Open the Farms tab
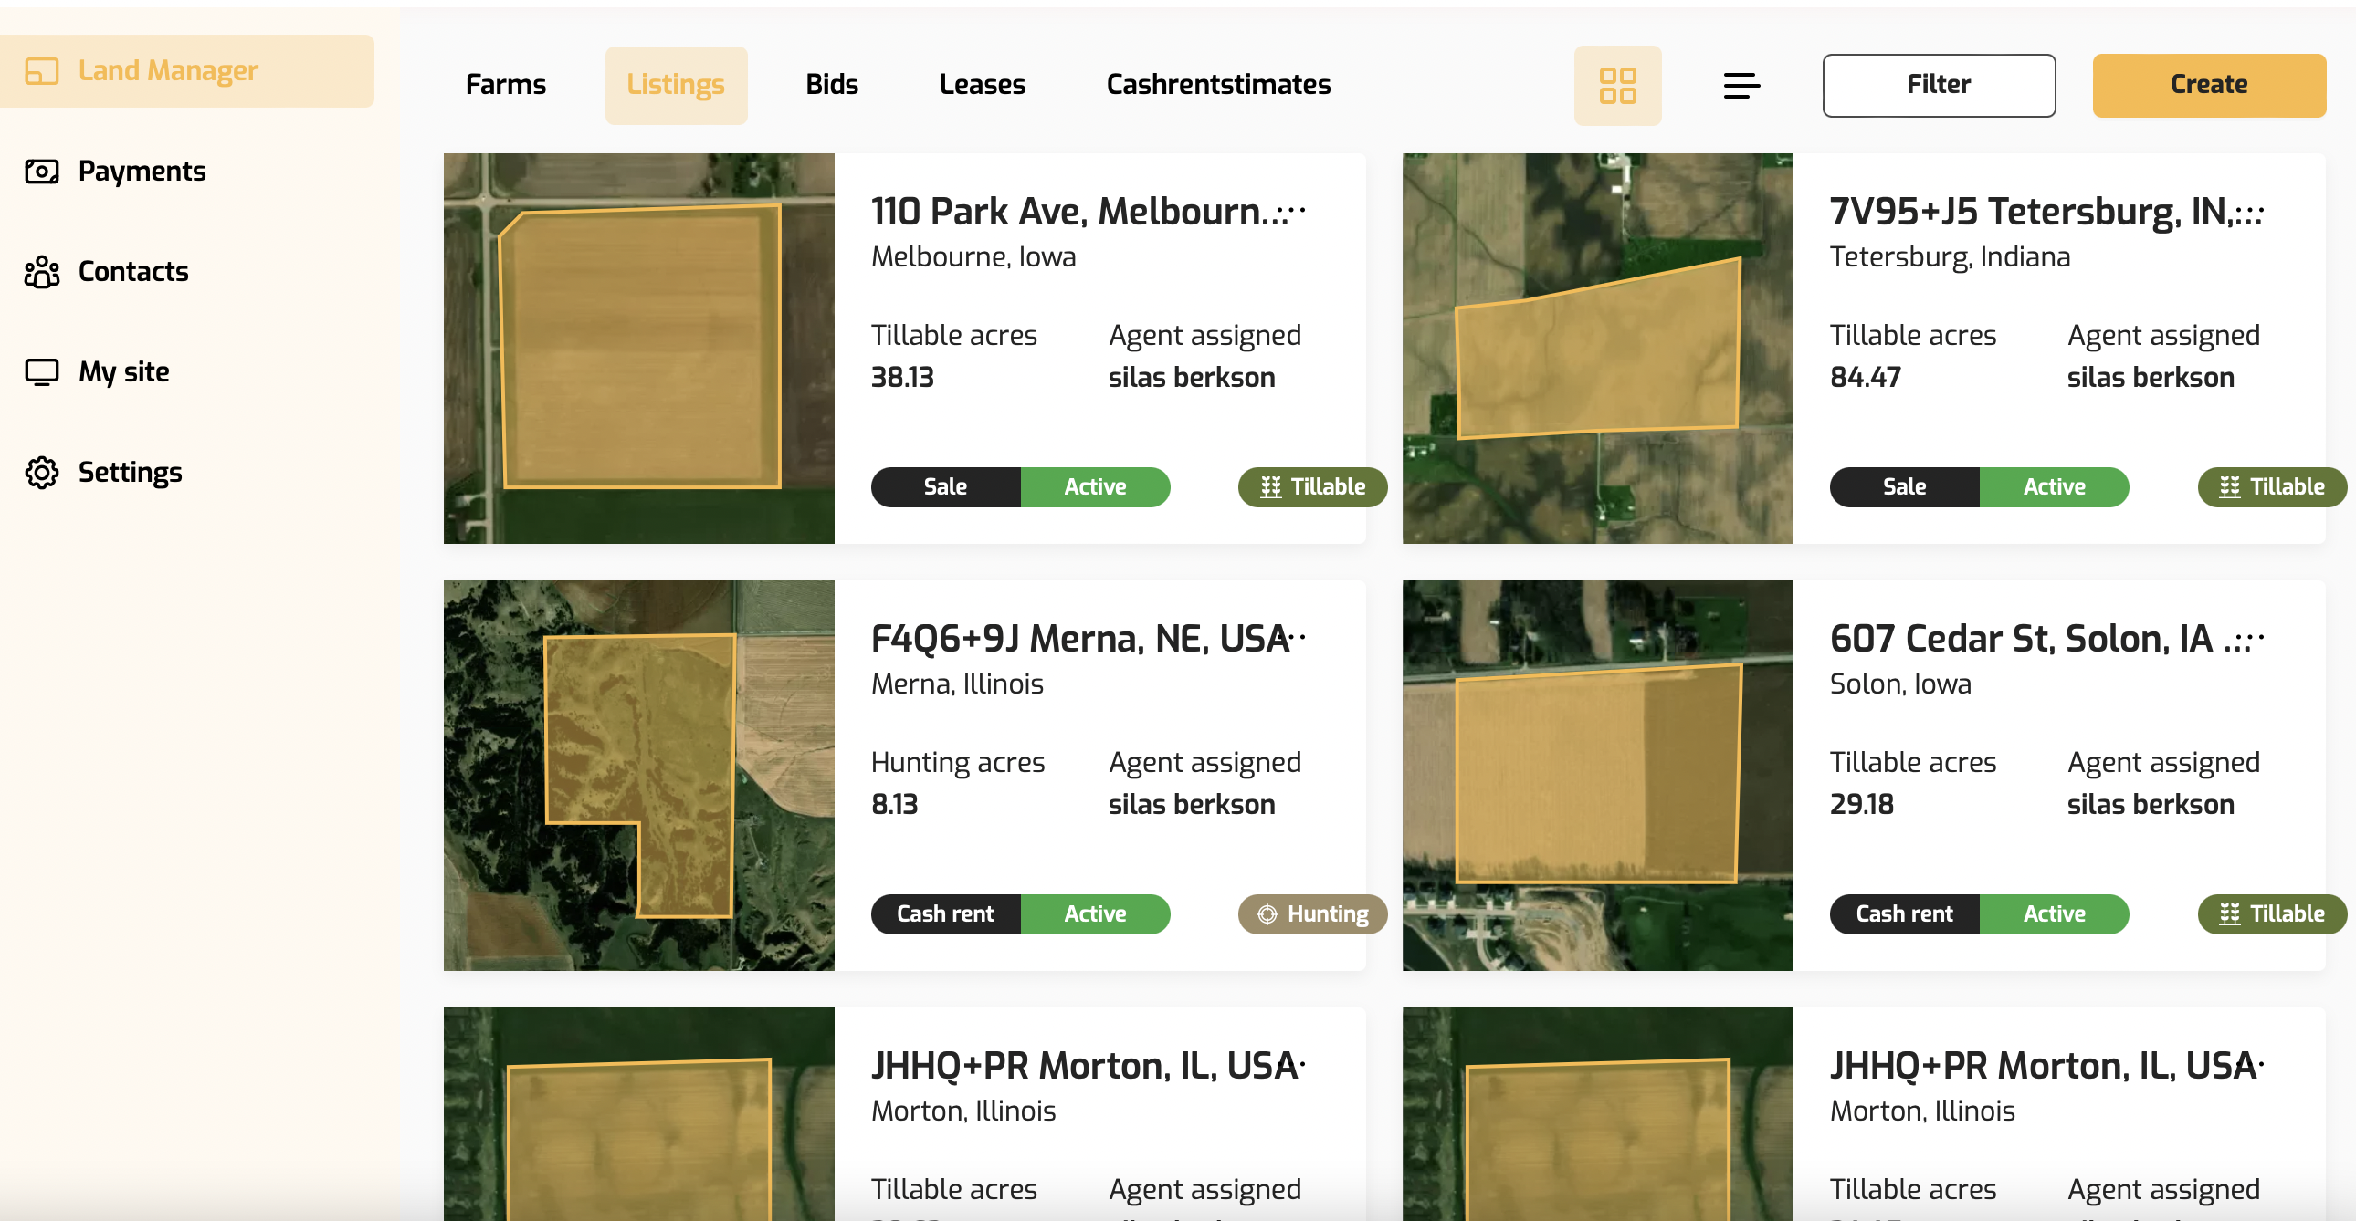 pyautogui.click(x=506, y=85)
